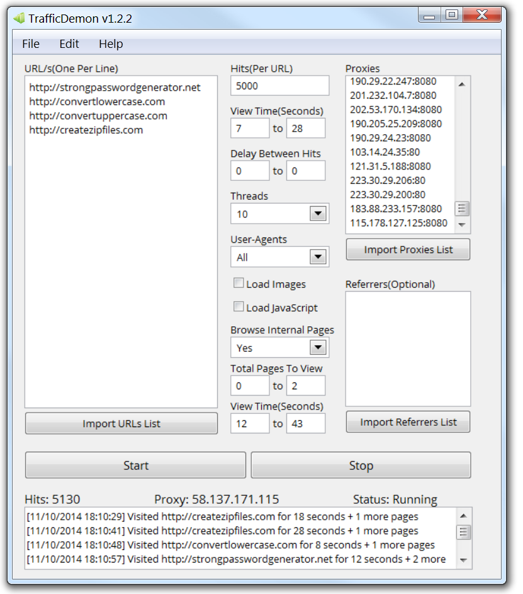This screenshot has width=523, height=594.
Task: Click Import URLs List button
Action: point(121,423)
